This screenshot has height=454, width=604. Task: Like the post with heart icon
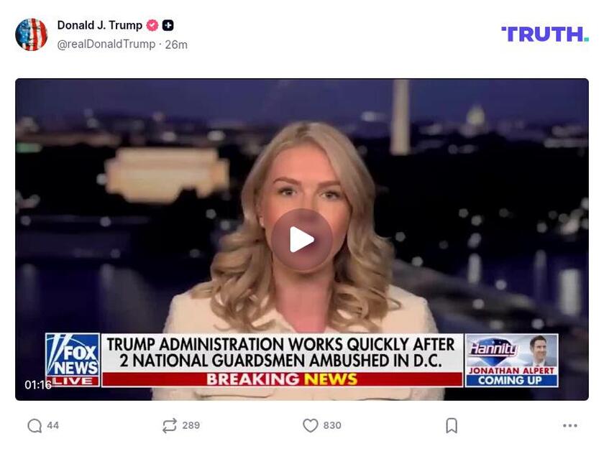[311, 425]
